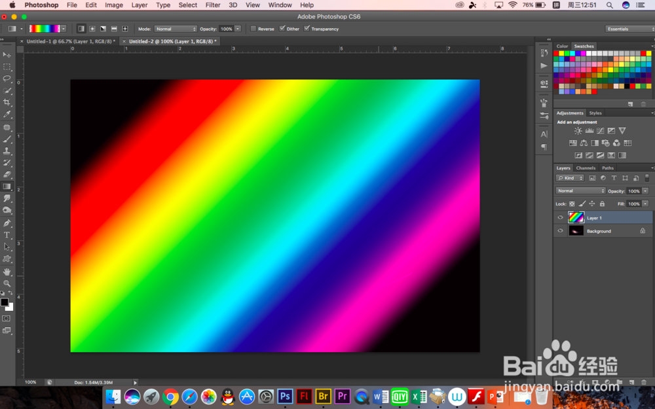The width and height of the screenshot is (655, 409).
Task: Select the Rectangular Marquee tool
Action: click(7, 67)
